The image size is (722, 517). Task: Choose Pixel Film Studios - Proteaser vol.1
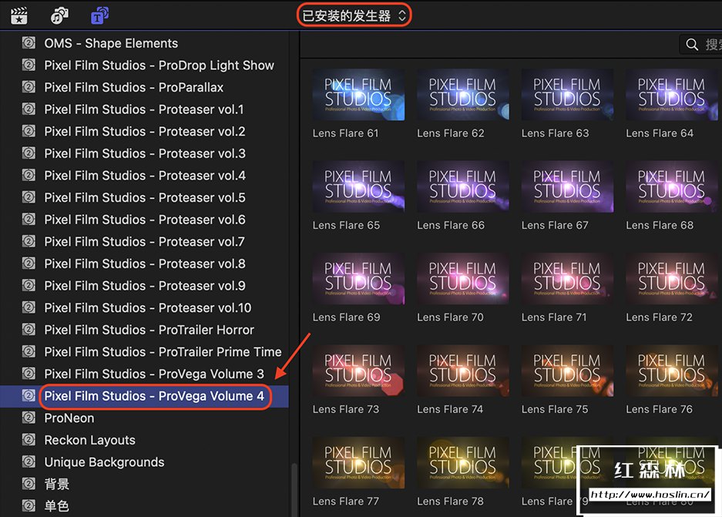143,109
